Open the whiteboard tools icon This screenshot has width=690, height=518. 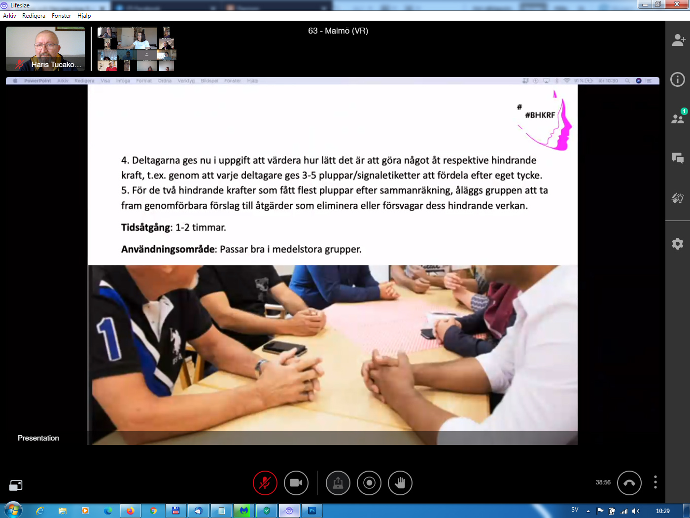(x=678, y=198)
